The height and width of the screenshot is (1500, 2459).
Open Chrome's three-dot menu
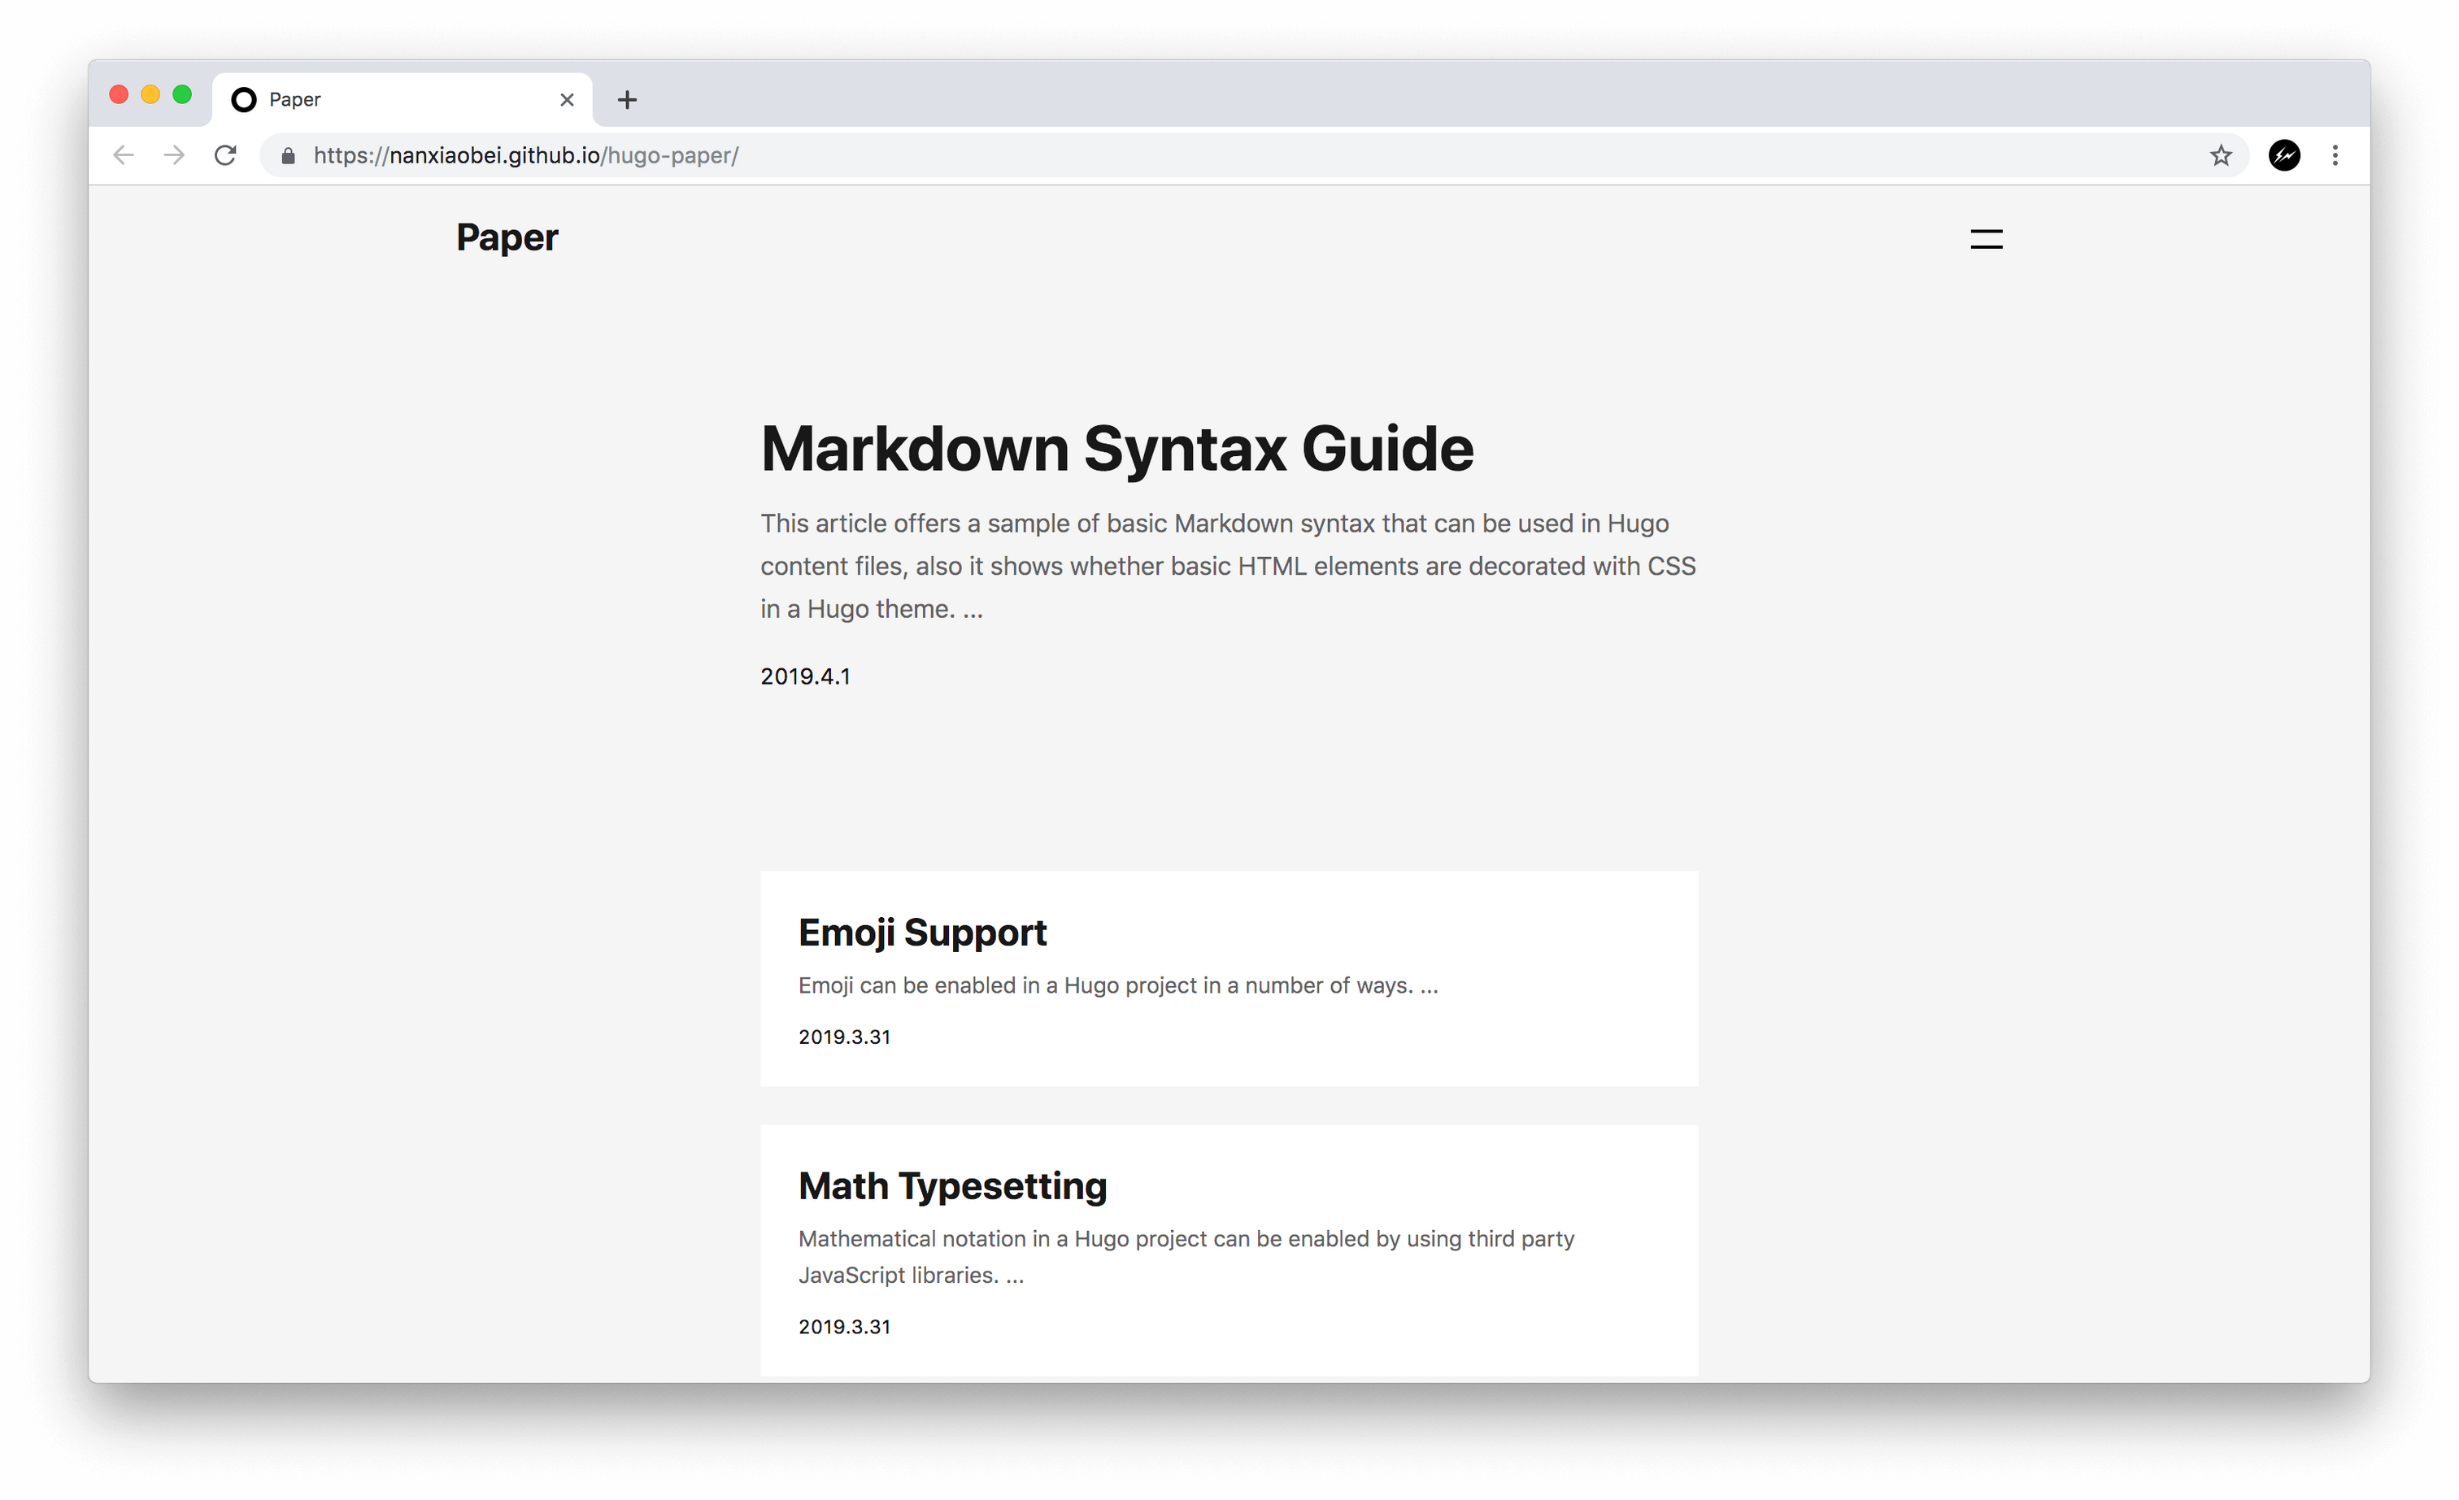2335,155
